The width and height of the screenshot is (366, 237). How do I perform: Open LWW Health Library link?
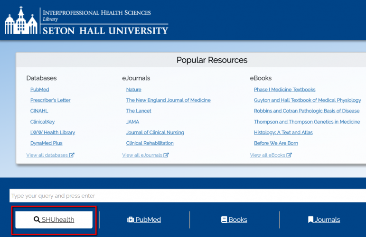[x=53, y=132]
